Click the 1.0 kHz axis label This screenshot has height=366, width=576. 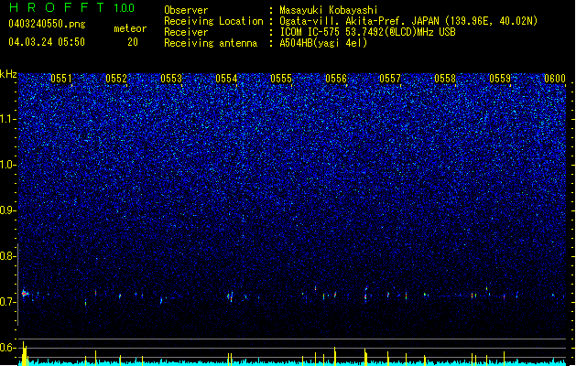tap(7, 165)
